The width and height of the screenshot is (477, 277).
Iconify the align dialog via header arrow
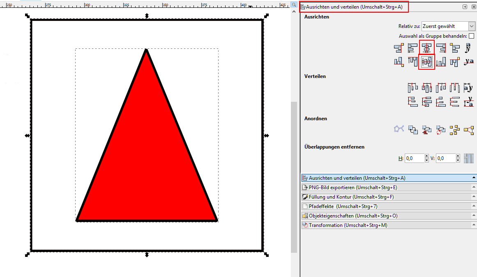[465, 7]
